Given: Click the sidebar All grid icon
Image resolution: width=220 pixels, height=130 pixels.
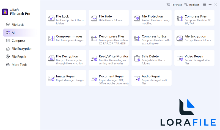Looking at the screenshot, I should (x=8, y=33).
